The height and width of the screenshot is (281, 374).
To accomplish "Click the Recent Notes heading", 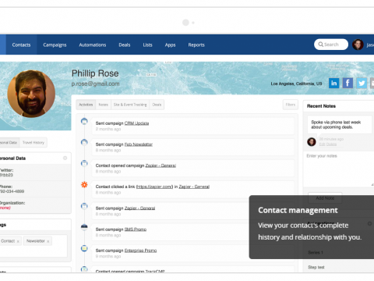I will point(321,106).
